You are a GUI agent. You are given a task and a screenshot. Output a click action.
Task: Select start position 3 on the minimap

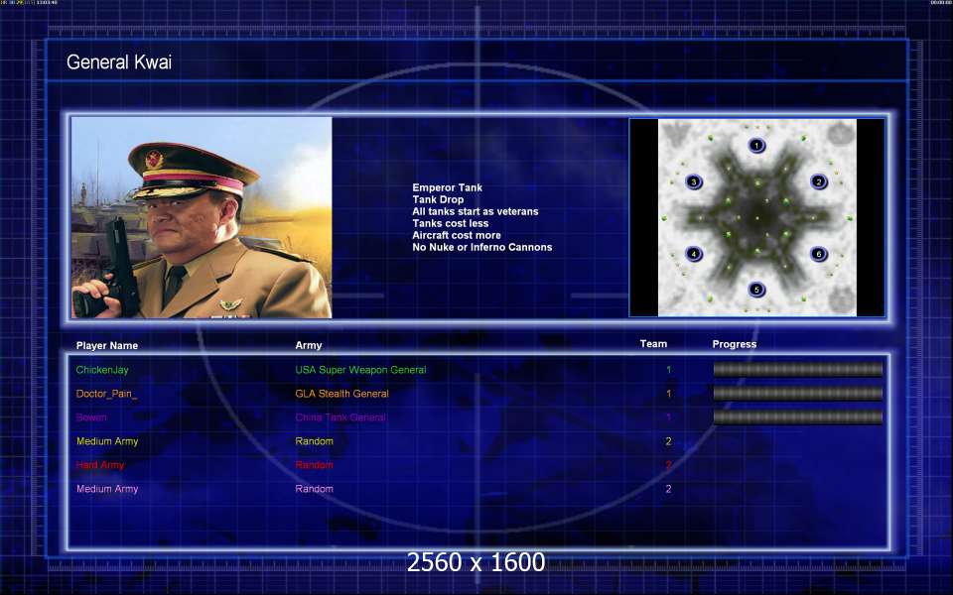694,181
